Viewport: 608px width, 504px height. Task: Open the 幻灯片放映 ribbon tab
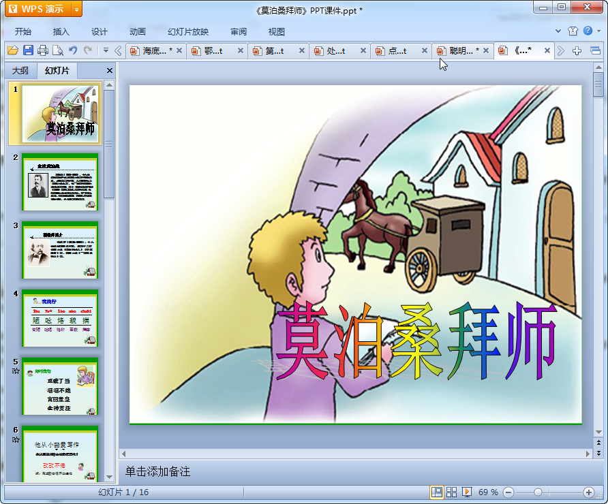pyautogui.click(x=188, y=32)
